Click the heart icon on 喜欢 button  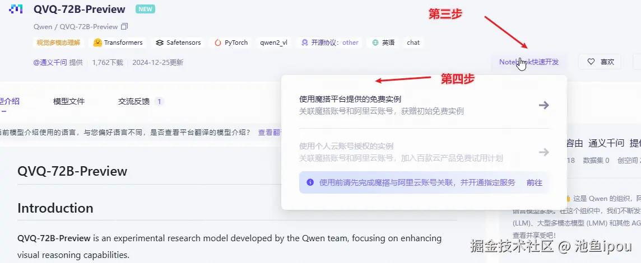coord(591,62)
